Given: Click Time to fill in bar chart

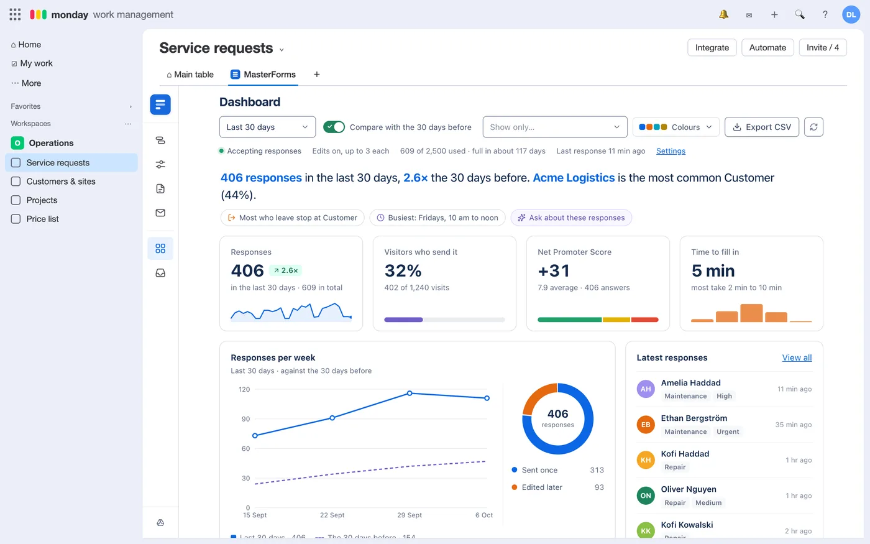Looking at the screenshot, I should 751,313.
